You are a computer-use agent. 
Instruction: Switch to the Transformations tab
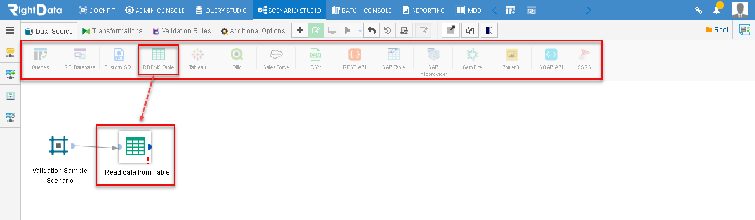coord(112,31)
